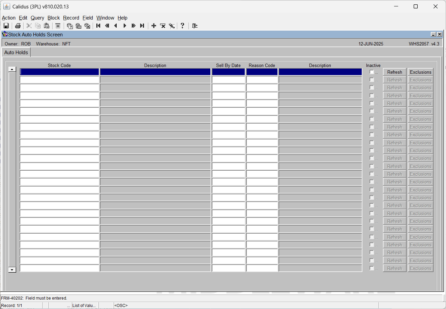Click the Stock Auto Holds Screen title icon
Viewport: 446px width, 309px height.
point(5,34)
